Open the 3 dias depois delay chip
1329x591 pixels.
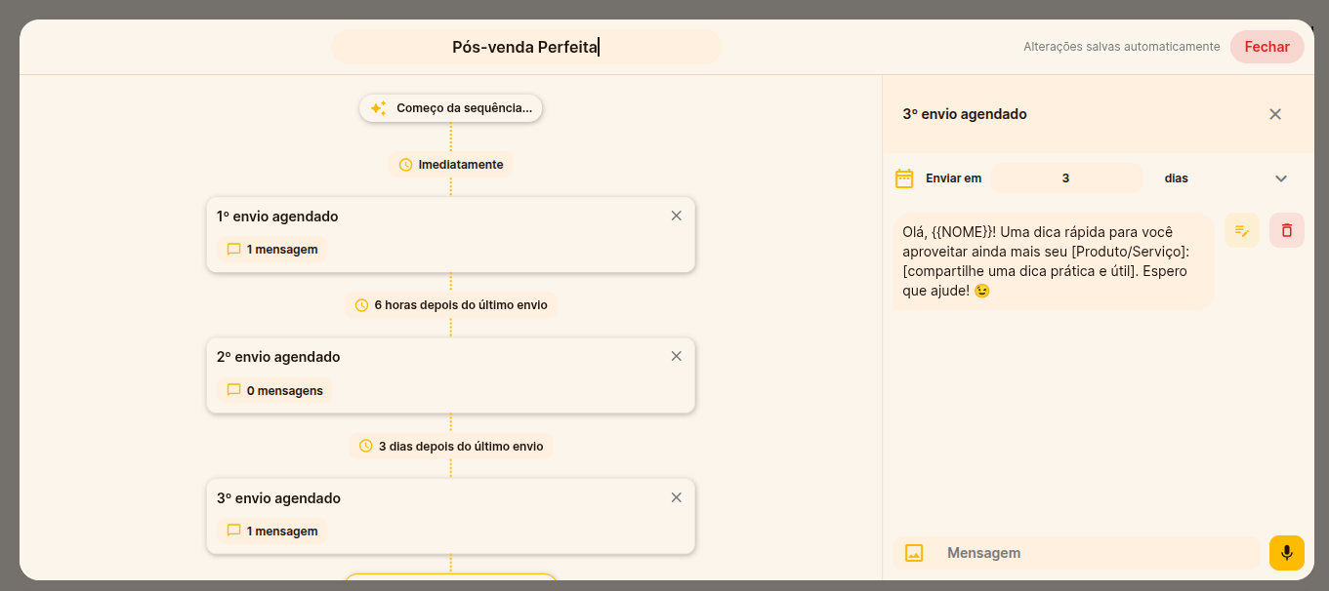(x=451, y=446)
